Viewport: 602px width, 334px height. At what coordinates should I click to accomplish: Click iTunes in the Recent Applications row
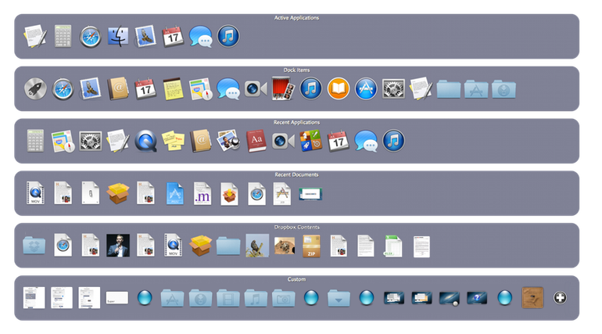click(392, 141)
